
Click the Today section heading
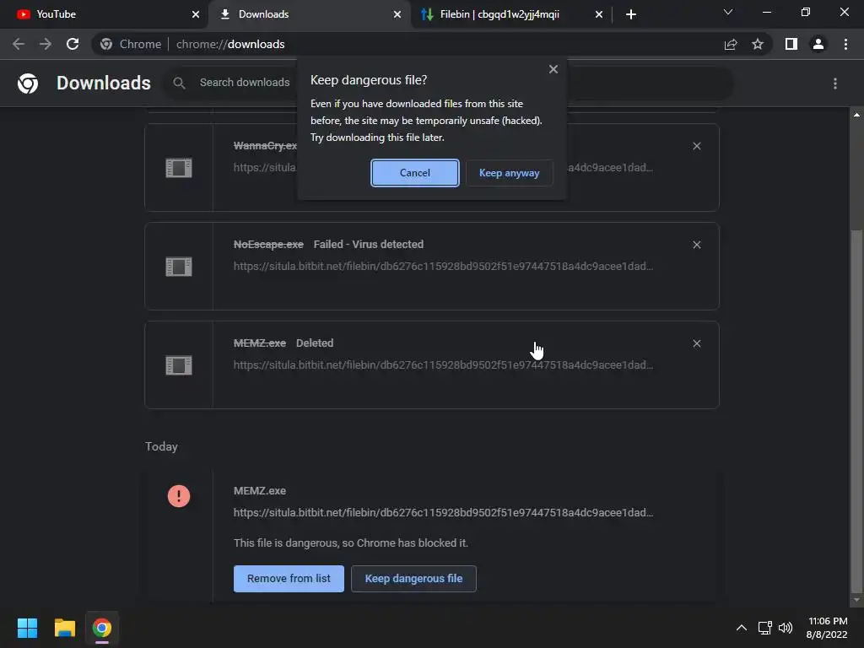[161, 446]
